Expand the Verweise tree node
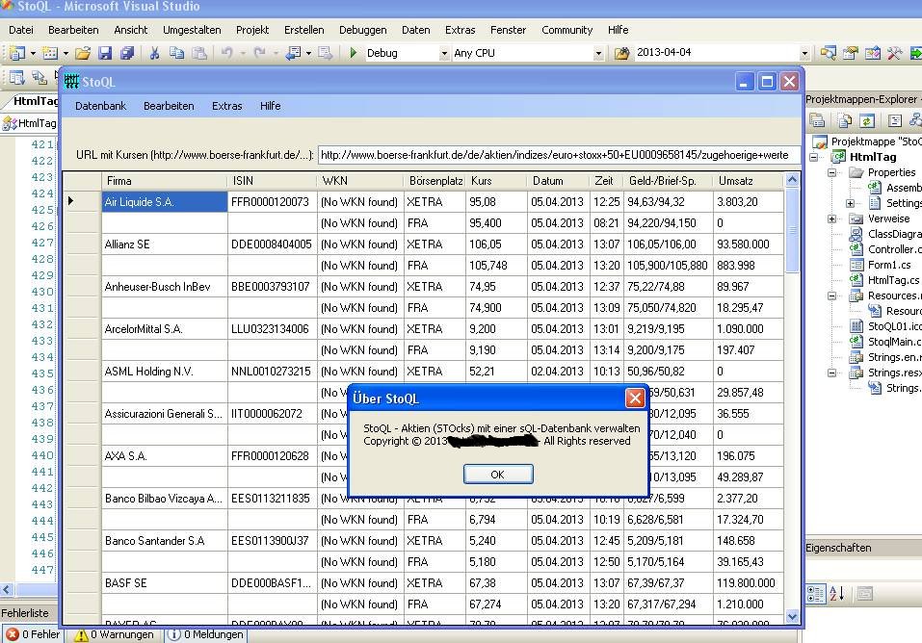 (831, 219)
